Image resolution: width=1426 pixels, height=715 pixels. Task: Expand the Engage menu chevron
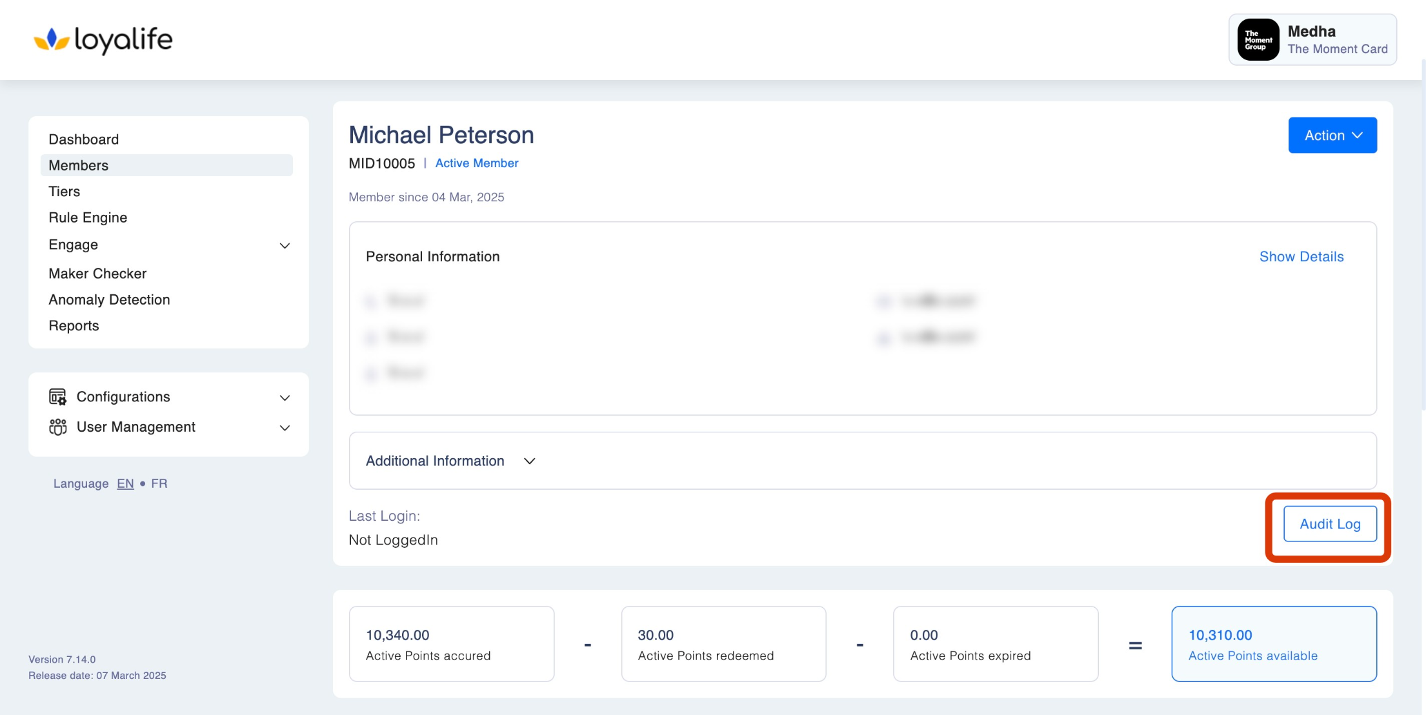click(x=285, y=246)
